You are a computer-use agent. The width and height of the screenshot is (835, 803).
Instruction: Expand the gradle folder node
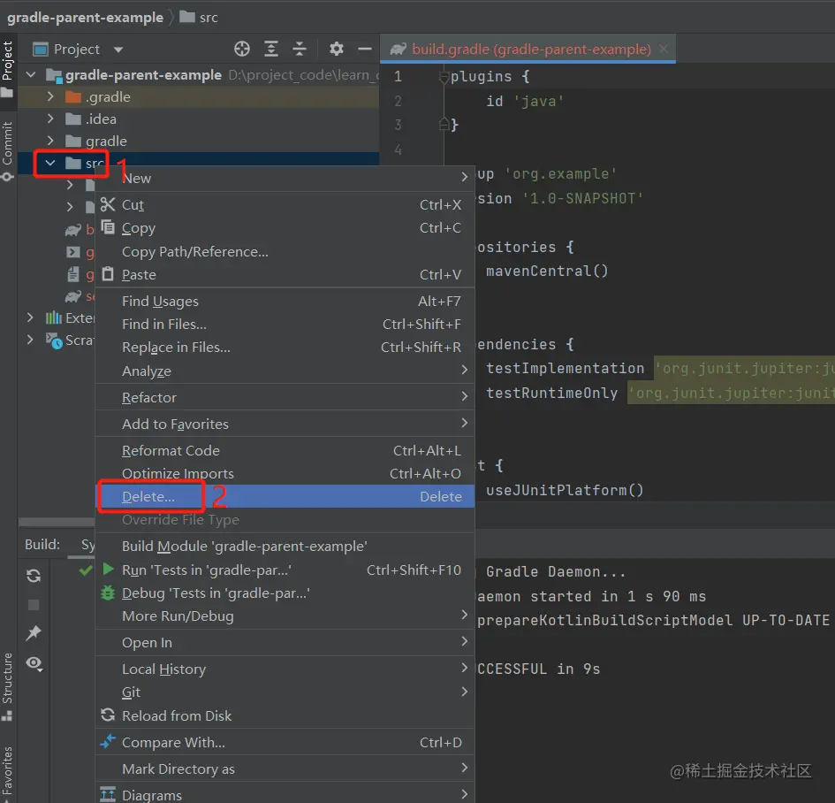pos(50,141)
